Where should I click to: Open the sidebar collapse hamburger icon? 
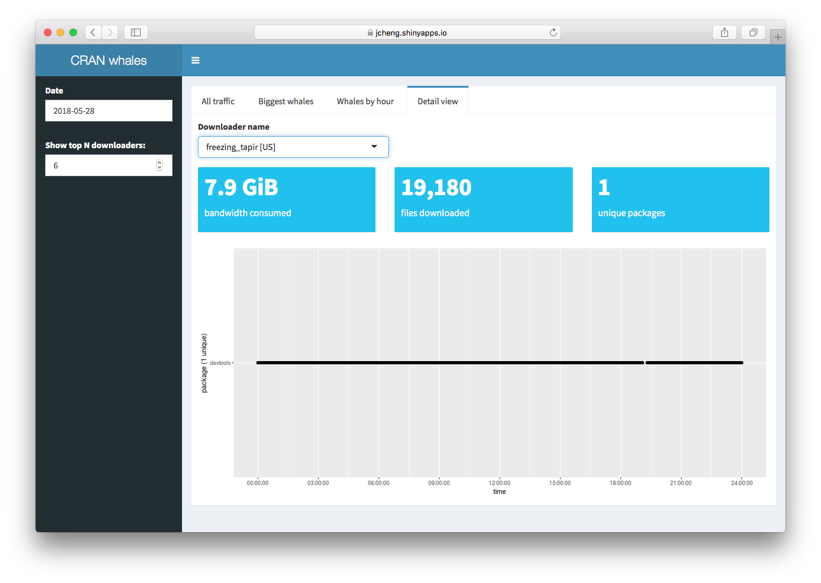pyautogui.click(x=195, y=60)
